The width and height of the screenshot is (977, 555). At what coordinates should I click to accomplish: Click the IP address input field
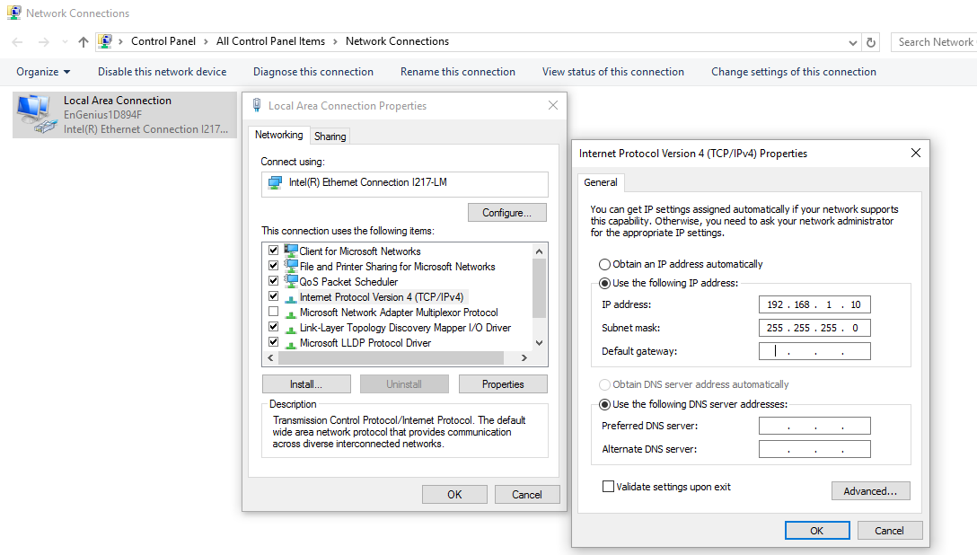(x=814, y=304)
